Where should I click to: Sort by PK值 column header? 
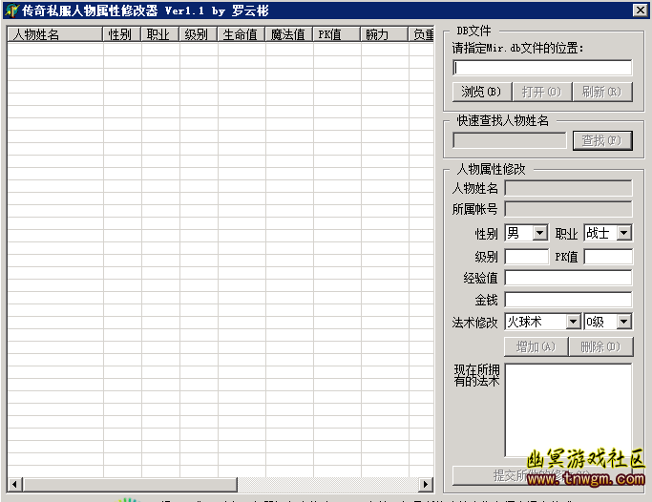[337, 34]
